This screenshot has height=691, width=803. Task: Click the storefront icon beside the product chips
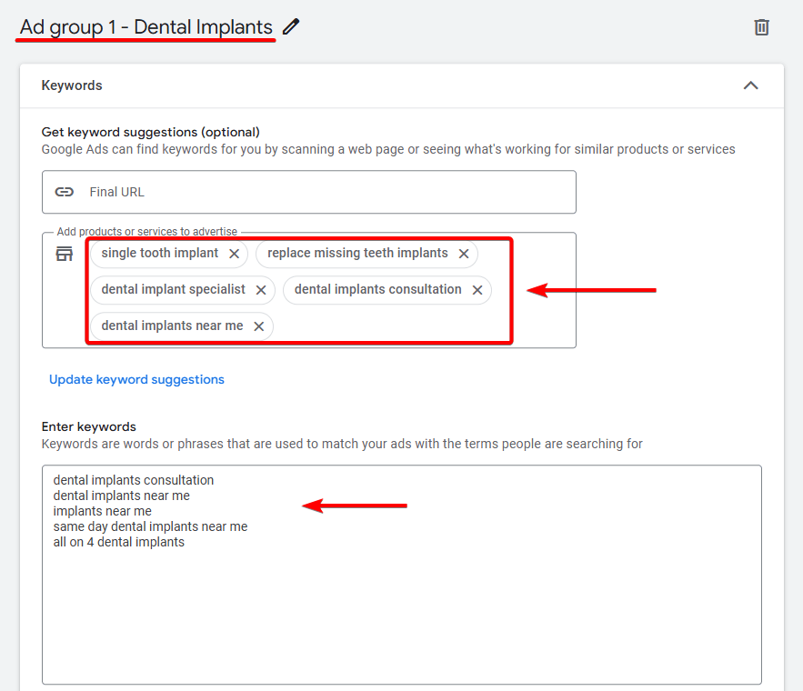pos(64,254)
